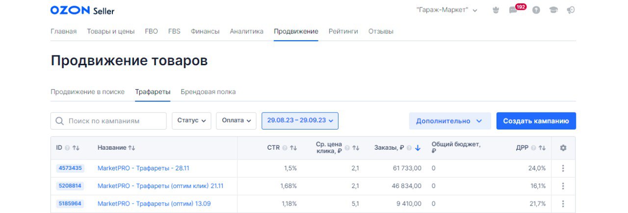
Task: Switch to the Аналитика menu section
Action: pos(246,31)
